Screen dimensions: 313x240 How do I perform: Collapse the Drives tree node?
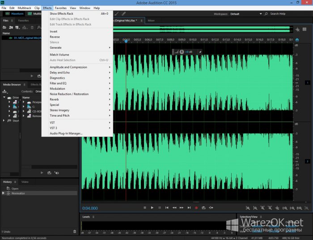tap(4, 97)
